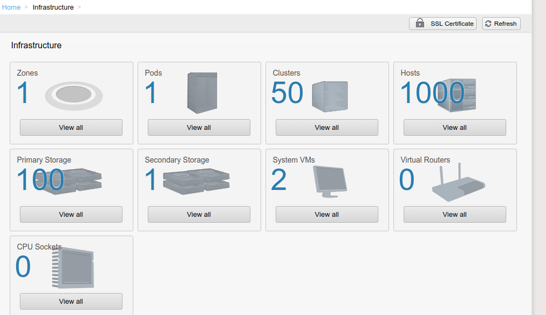Click the Primary Storage count 100
The image size is (546, 315).
pos(40,180)
